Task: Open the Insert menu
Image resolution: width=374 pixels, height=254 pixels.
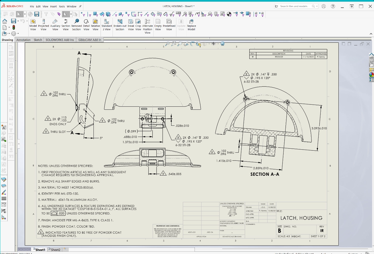Action: (53, 6)
